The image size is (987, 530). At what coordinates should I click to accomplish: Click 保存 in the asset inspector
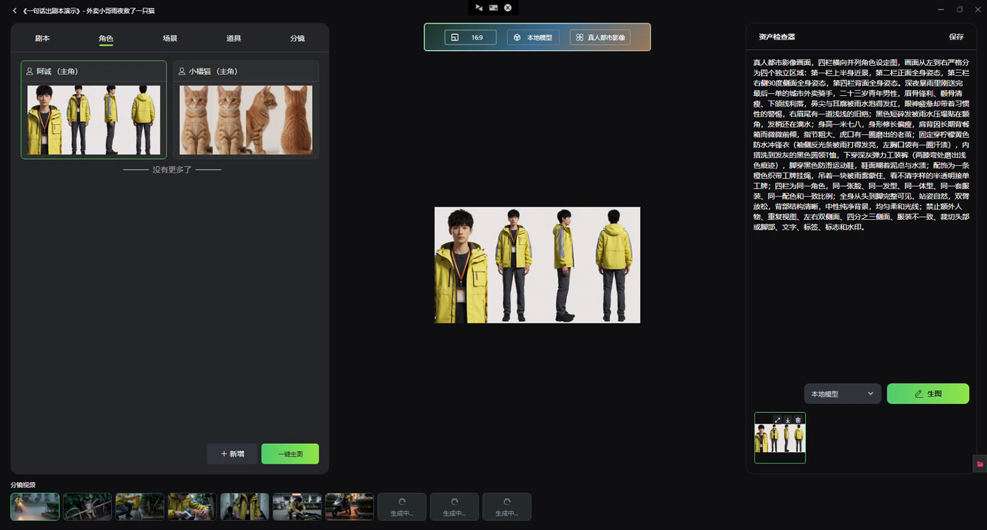[956, 37]
